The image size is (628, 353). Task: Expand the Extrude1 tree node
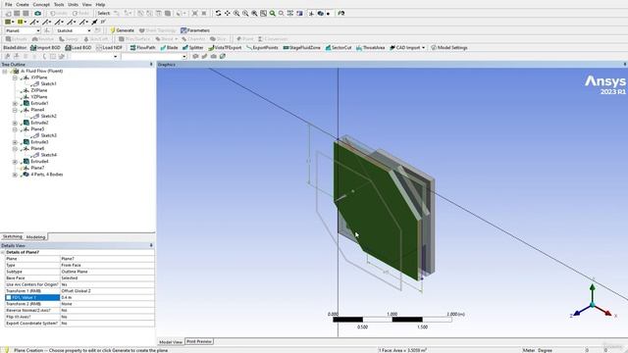(15, 103)
